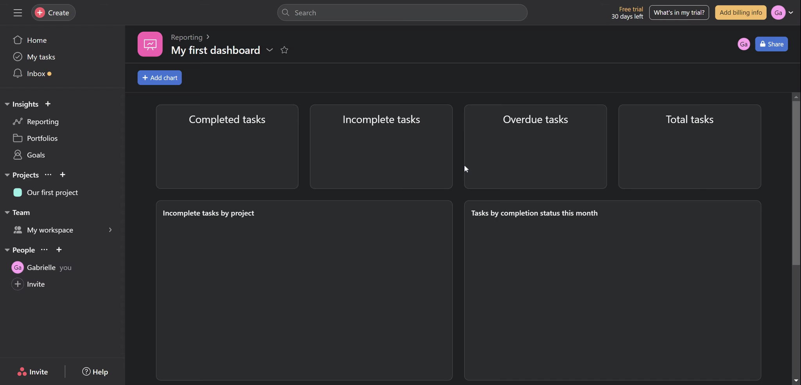Expand My workspace chevron arrow
This screenshot has height=385, width=801.
(110, 230)
